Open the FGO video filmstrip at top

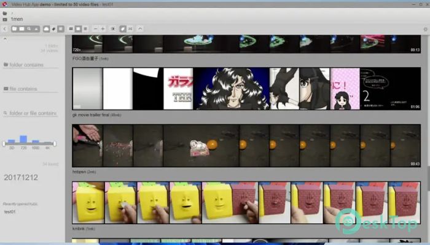pyautogui.click(x=246, y=43)
